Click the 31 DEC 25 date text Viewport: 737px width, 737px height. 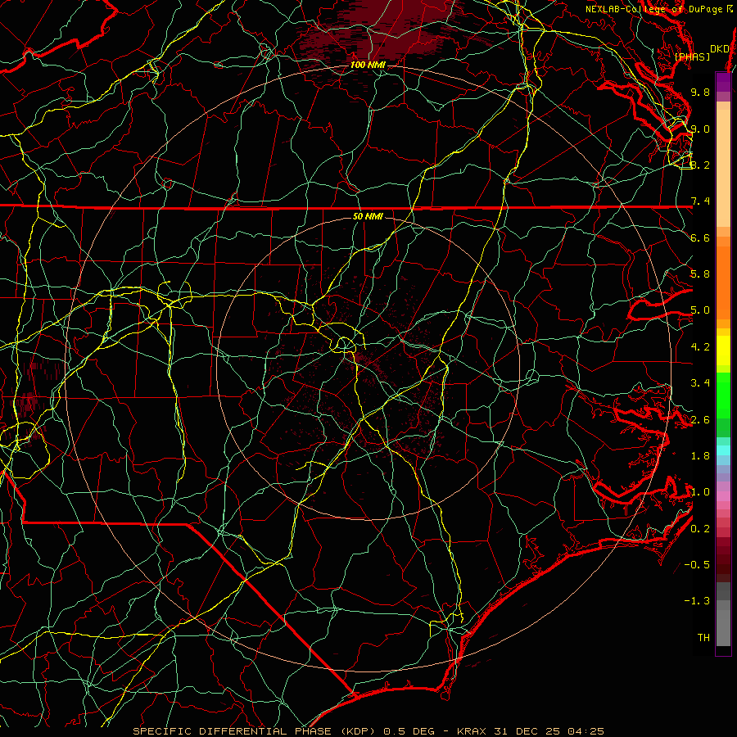[x=527, y=731]
